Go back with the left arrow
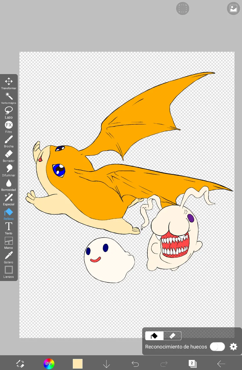Image resolution: width=242 pixels, height=370 pixels. 221,364
